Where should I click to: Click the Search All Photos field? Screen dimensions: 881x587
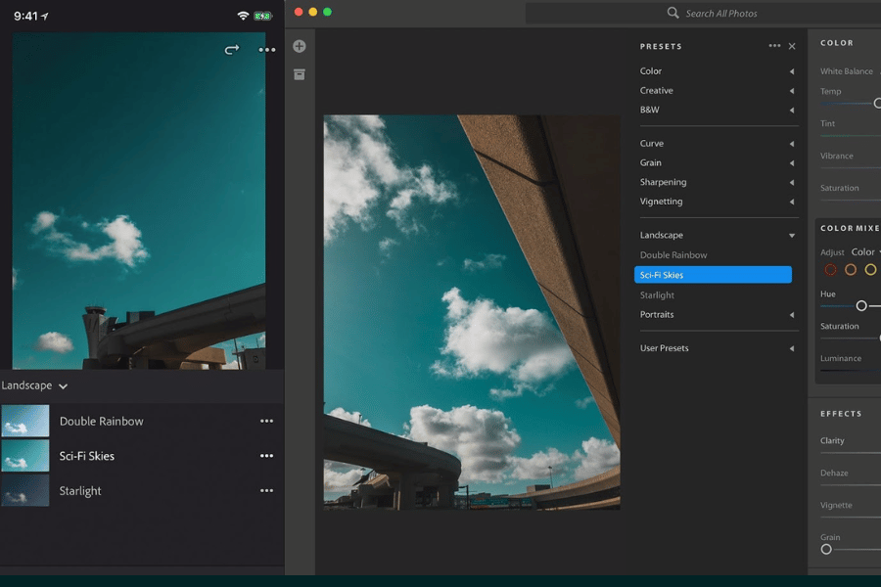[x=719, y=14]
